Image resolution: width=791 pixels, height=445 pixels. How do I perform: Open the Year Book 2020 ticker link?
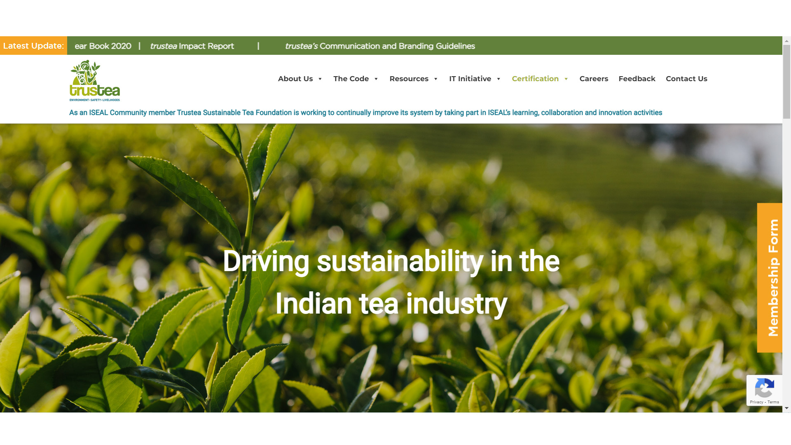click(x=103, y=46)
